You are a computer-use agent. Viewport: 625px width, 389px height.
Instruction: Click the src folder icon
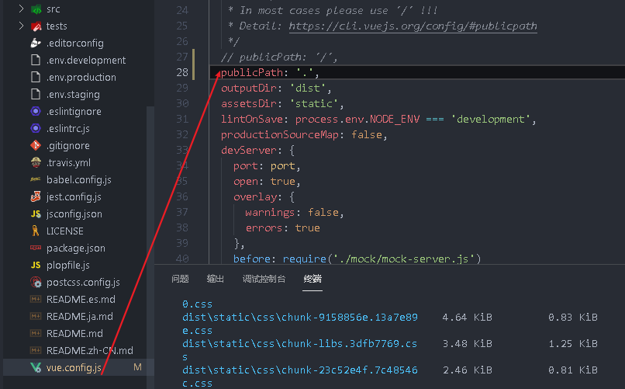36,9
